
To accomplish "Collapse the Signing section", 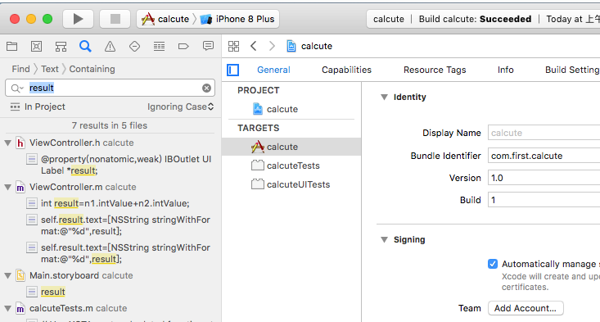I will tap(384, 240).
